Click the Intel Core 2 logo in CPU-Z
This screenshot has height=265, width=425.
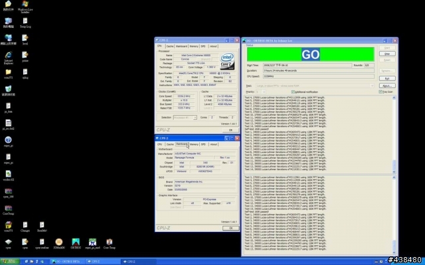click(x=227, y=61)
